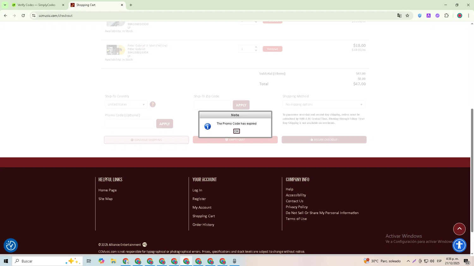Open Task View on the taskbar
Image resolution: width=474 pixels, height=266 pixels.
pos(89,261)
